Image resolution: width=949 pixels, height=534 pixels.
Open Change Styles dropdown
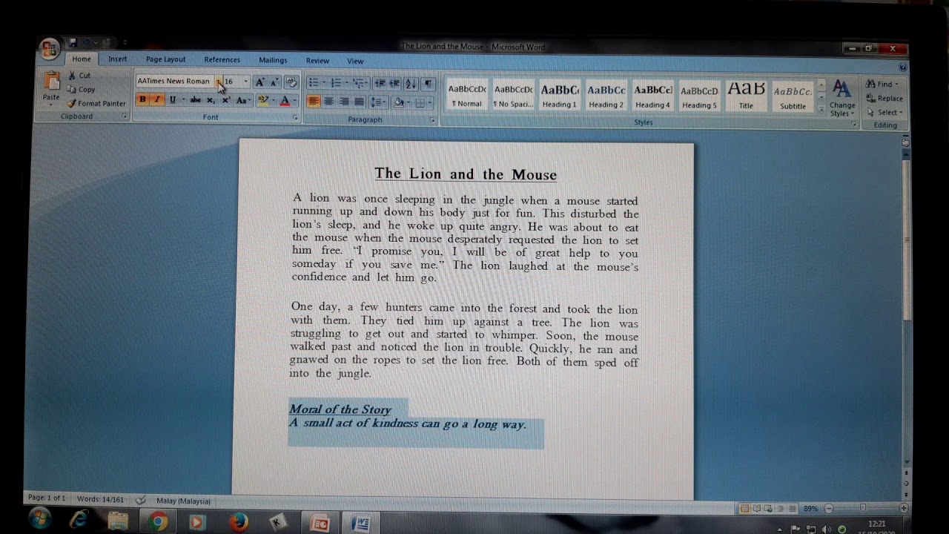tap(842, 98)
